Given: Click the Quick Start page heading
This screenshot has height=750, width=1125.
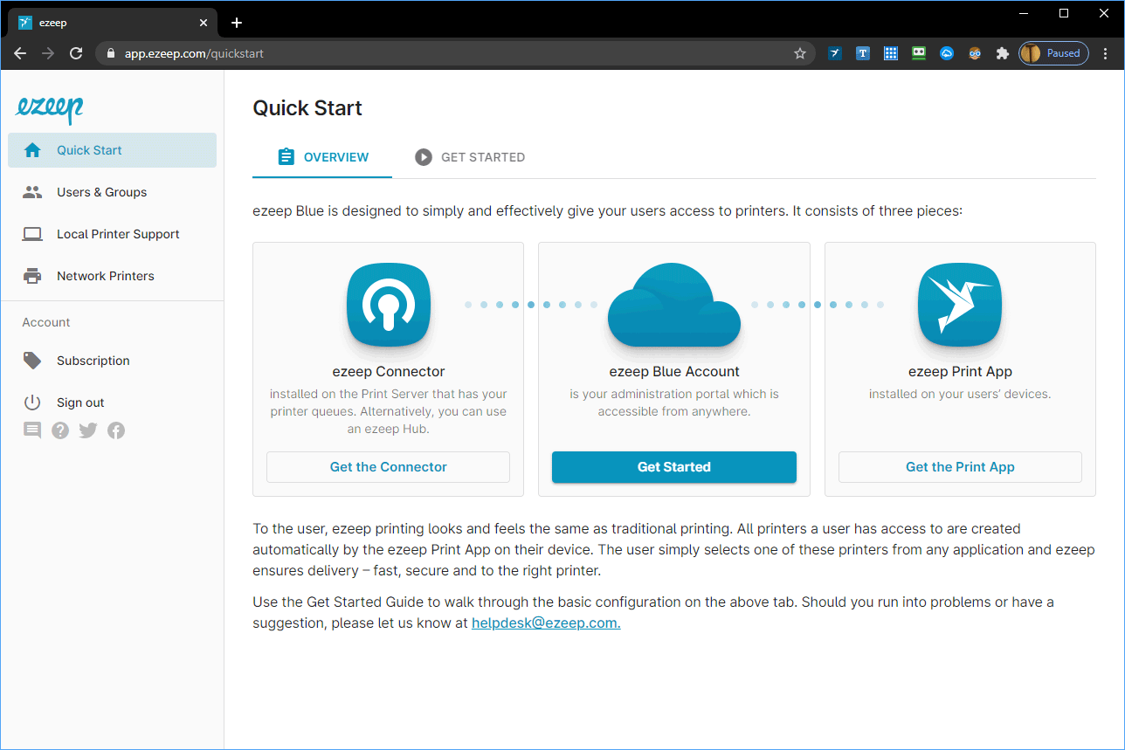Looking at the screenshot, I should click(x=307, y=108).
